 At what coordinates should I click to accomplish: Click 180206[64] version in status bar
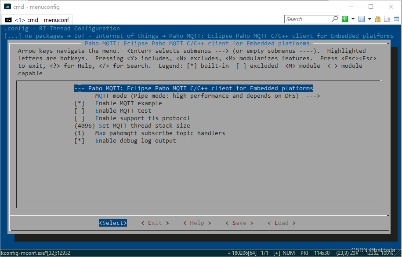(242, 253)
